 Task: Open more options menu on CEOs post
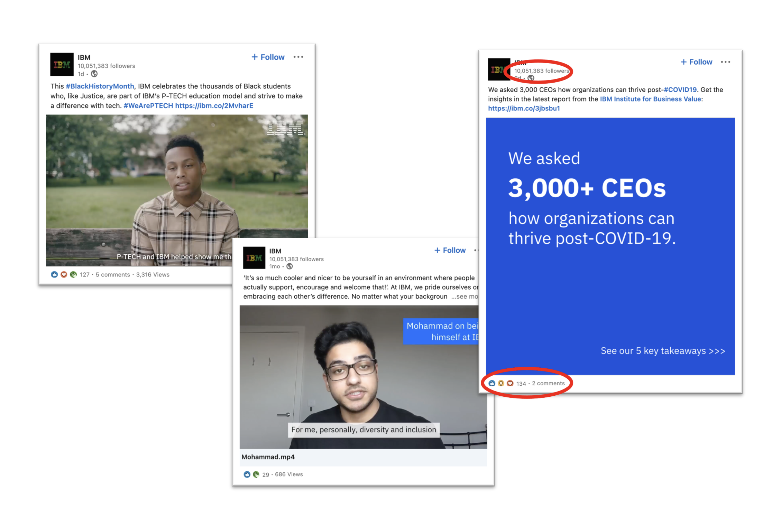point(726,62)
